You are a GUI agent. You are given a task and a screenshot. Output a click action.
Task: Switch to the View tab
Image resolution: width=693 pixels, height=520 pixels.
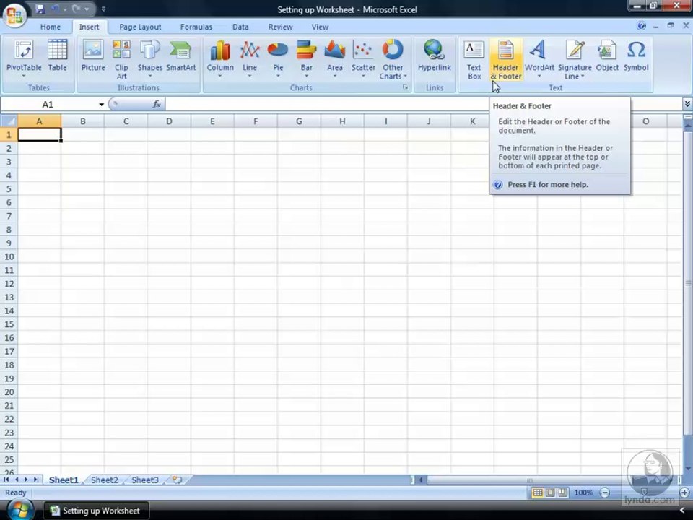click(320, 27)
